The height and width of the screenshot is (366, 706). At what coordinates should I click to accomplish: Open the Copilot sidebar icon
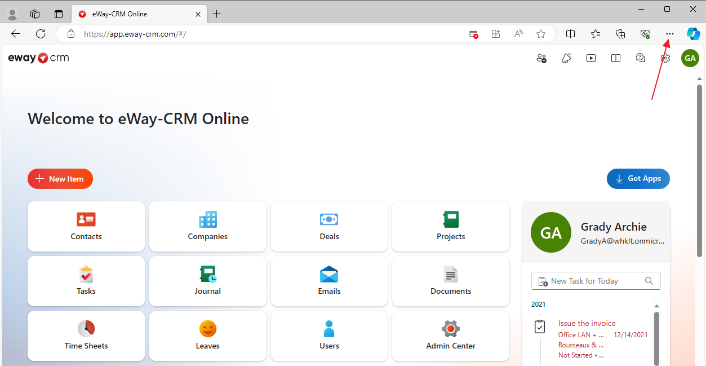click(x=693, y=34)
